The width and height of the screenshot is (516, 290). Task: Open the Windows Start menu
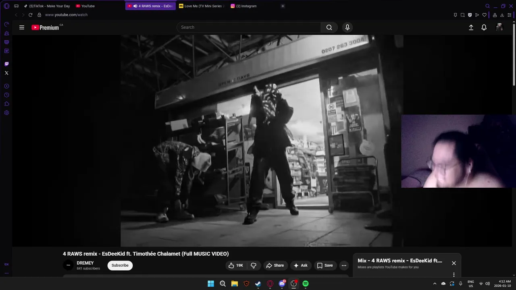211,284
